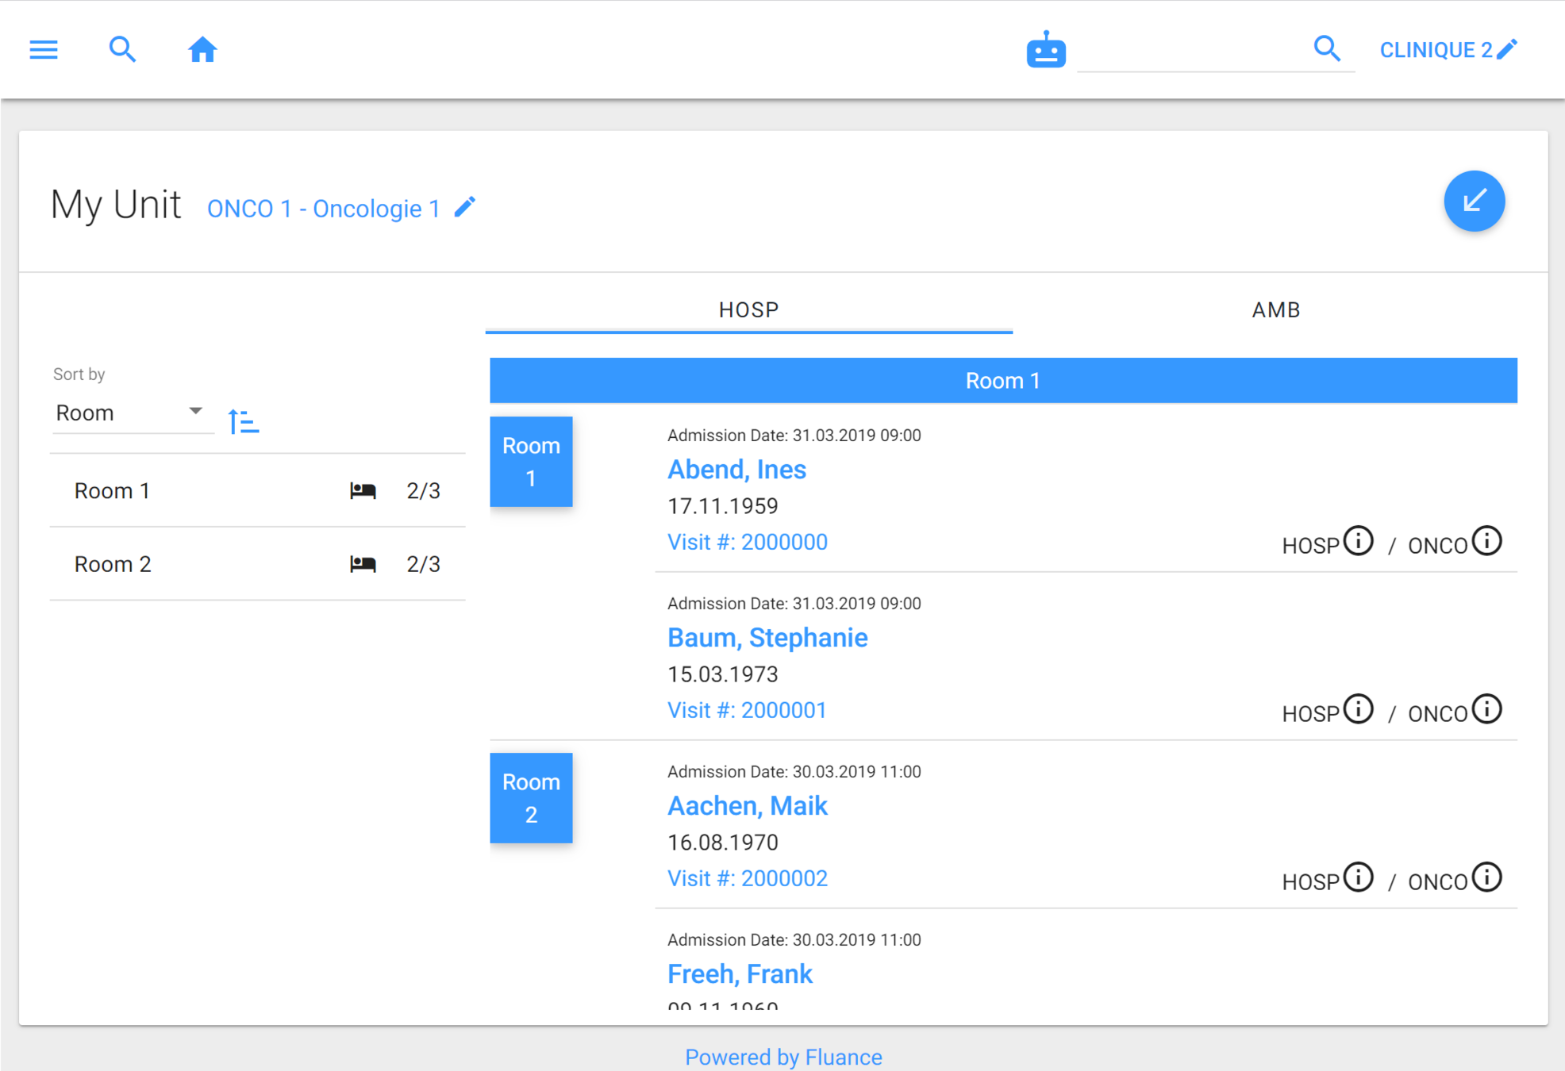Switch to the AMB tab

point(1275,309)
